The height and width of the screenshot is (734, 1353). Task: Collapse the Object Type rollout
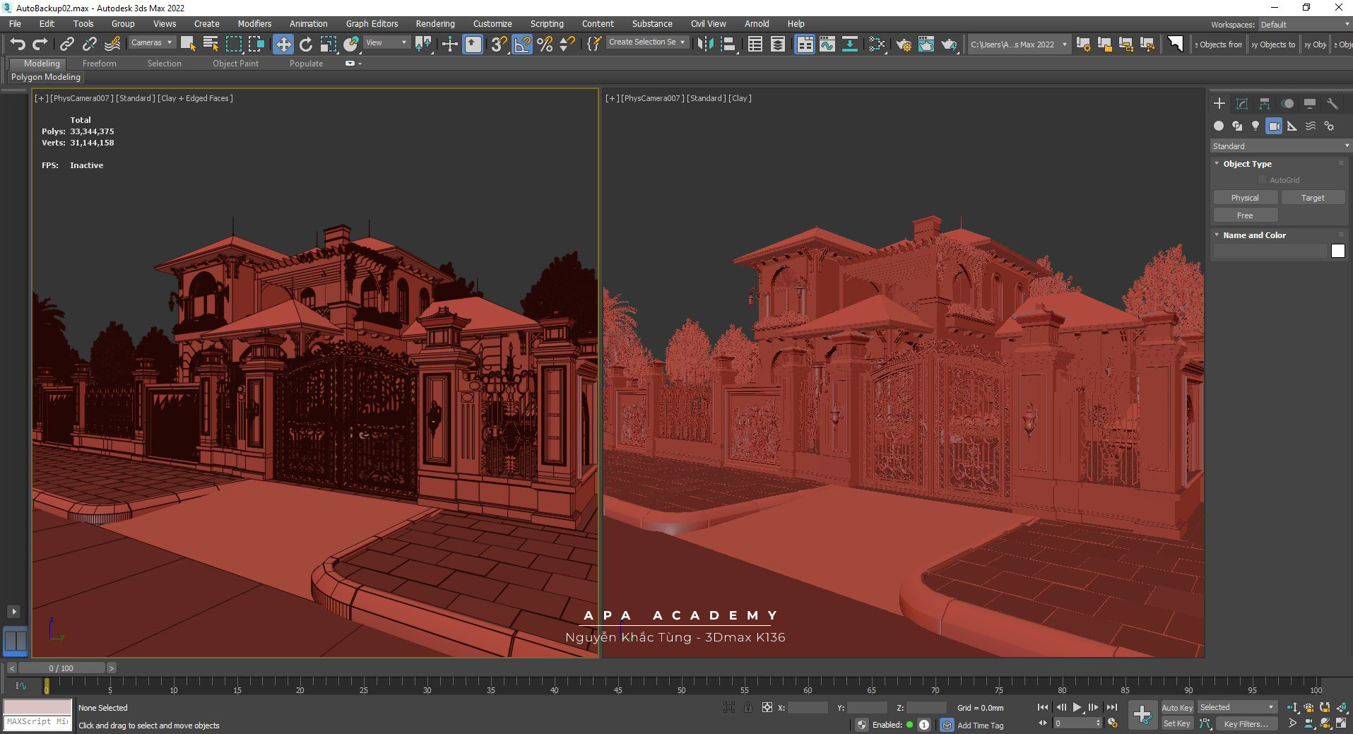(x=1247, y=164)
